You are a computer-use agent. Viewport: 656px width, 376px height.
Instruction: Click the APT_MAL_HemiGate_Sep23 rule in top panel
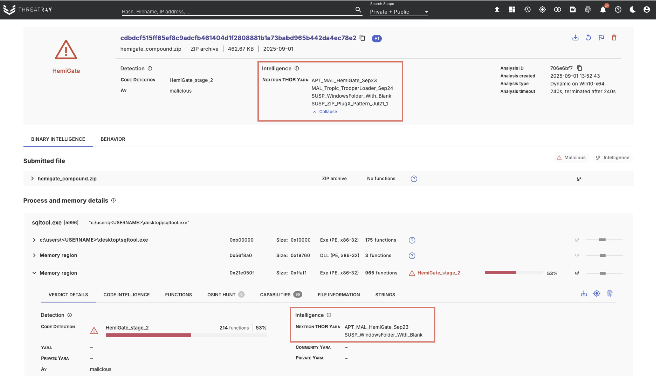click(x=344, y=80)
